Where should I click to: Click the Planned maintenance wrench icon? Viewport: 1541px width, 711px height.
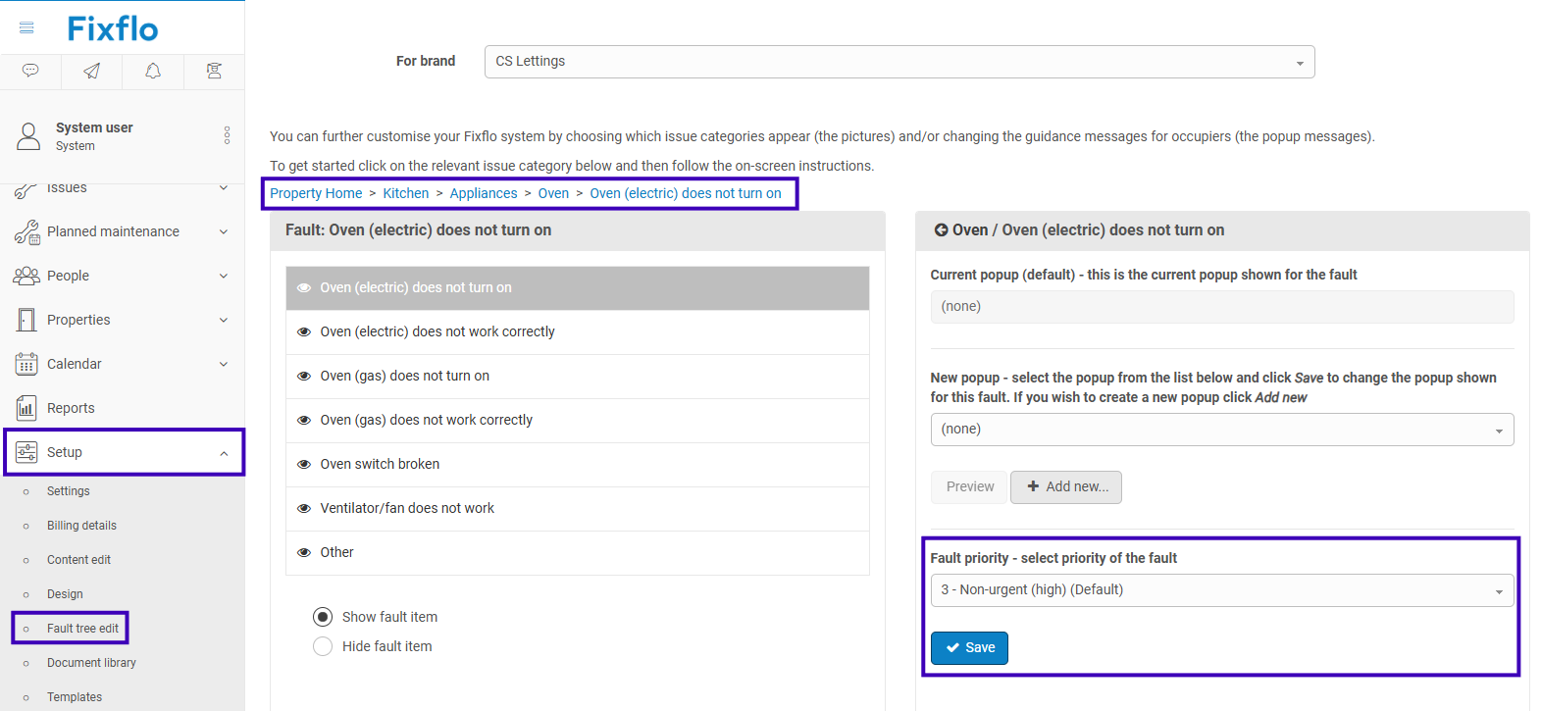pos(26,231)
